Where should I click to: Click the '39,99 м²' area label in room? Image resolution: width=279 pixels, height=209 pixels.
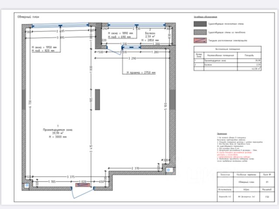pyautogui.click(x=58, y=133)
